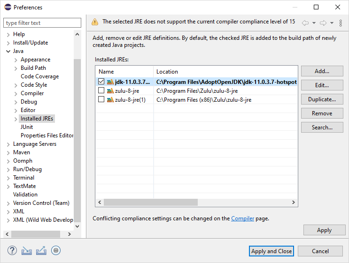This screenshot has width=349, height=263.
Task: Click the Export preferences icon
Action: click(41, 250)
